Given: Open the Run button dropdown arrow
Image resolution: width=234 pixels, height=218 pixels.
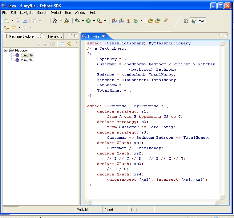Looking at the screenshot, I should point(94,21).
